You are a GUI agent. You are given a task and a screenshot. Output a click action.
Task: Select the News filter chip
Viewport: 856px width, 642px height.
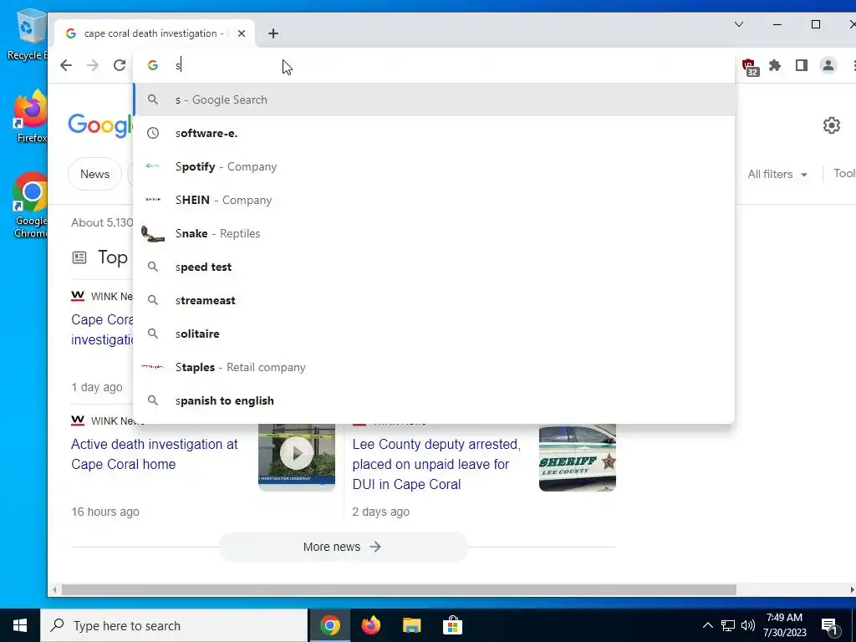coord(94,174)
